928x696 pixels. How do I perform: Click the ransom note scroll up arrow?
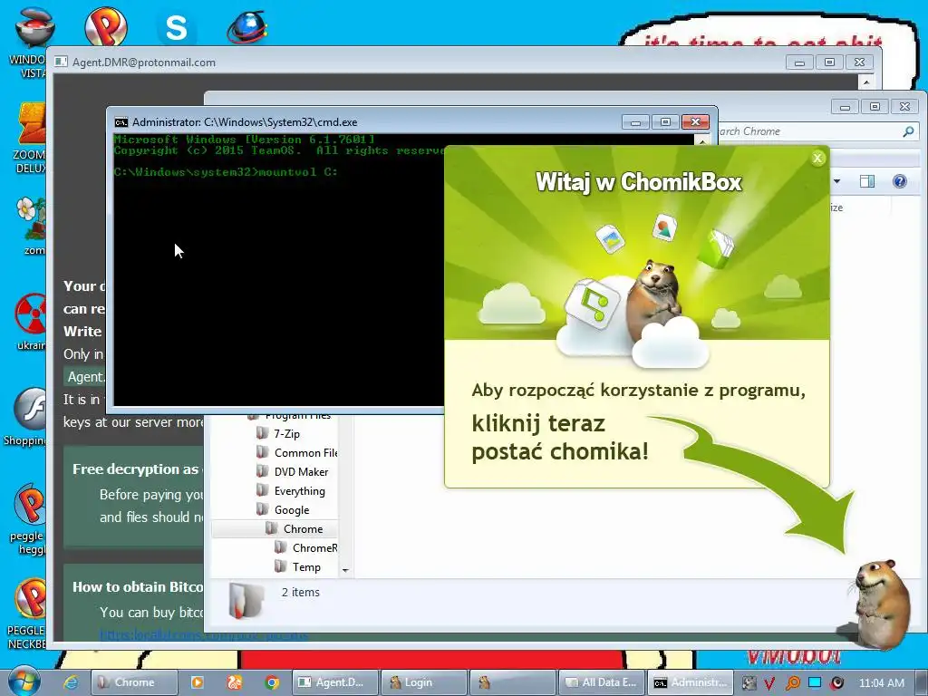click(x=866, y=82)
